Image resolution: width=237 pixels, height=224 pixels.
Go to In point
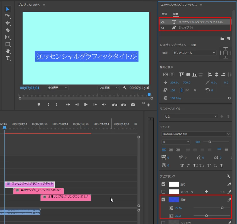pyautogui.click(x=68, y=104)
